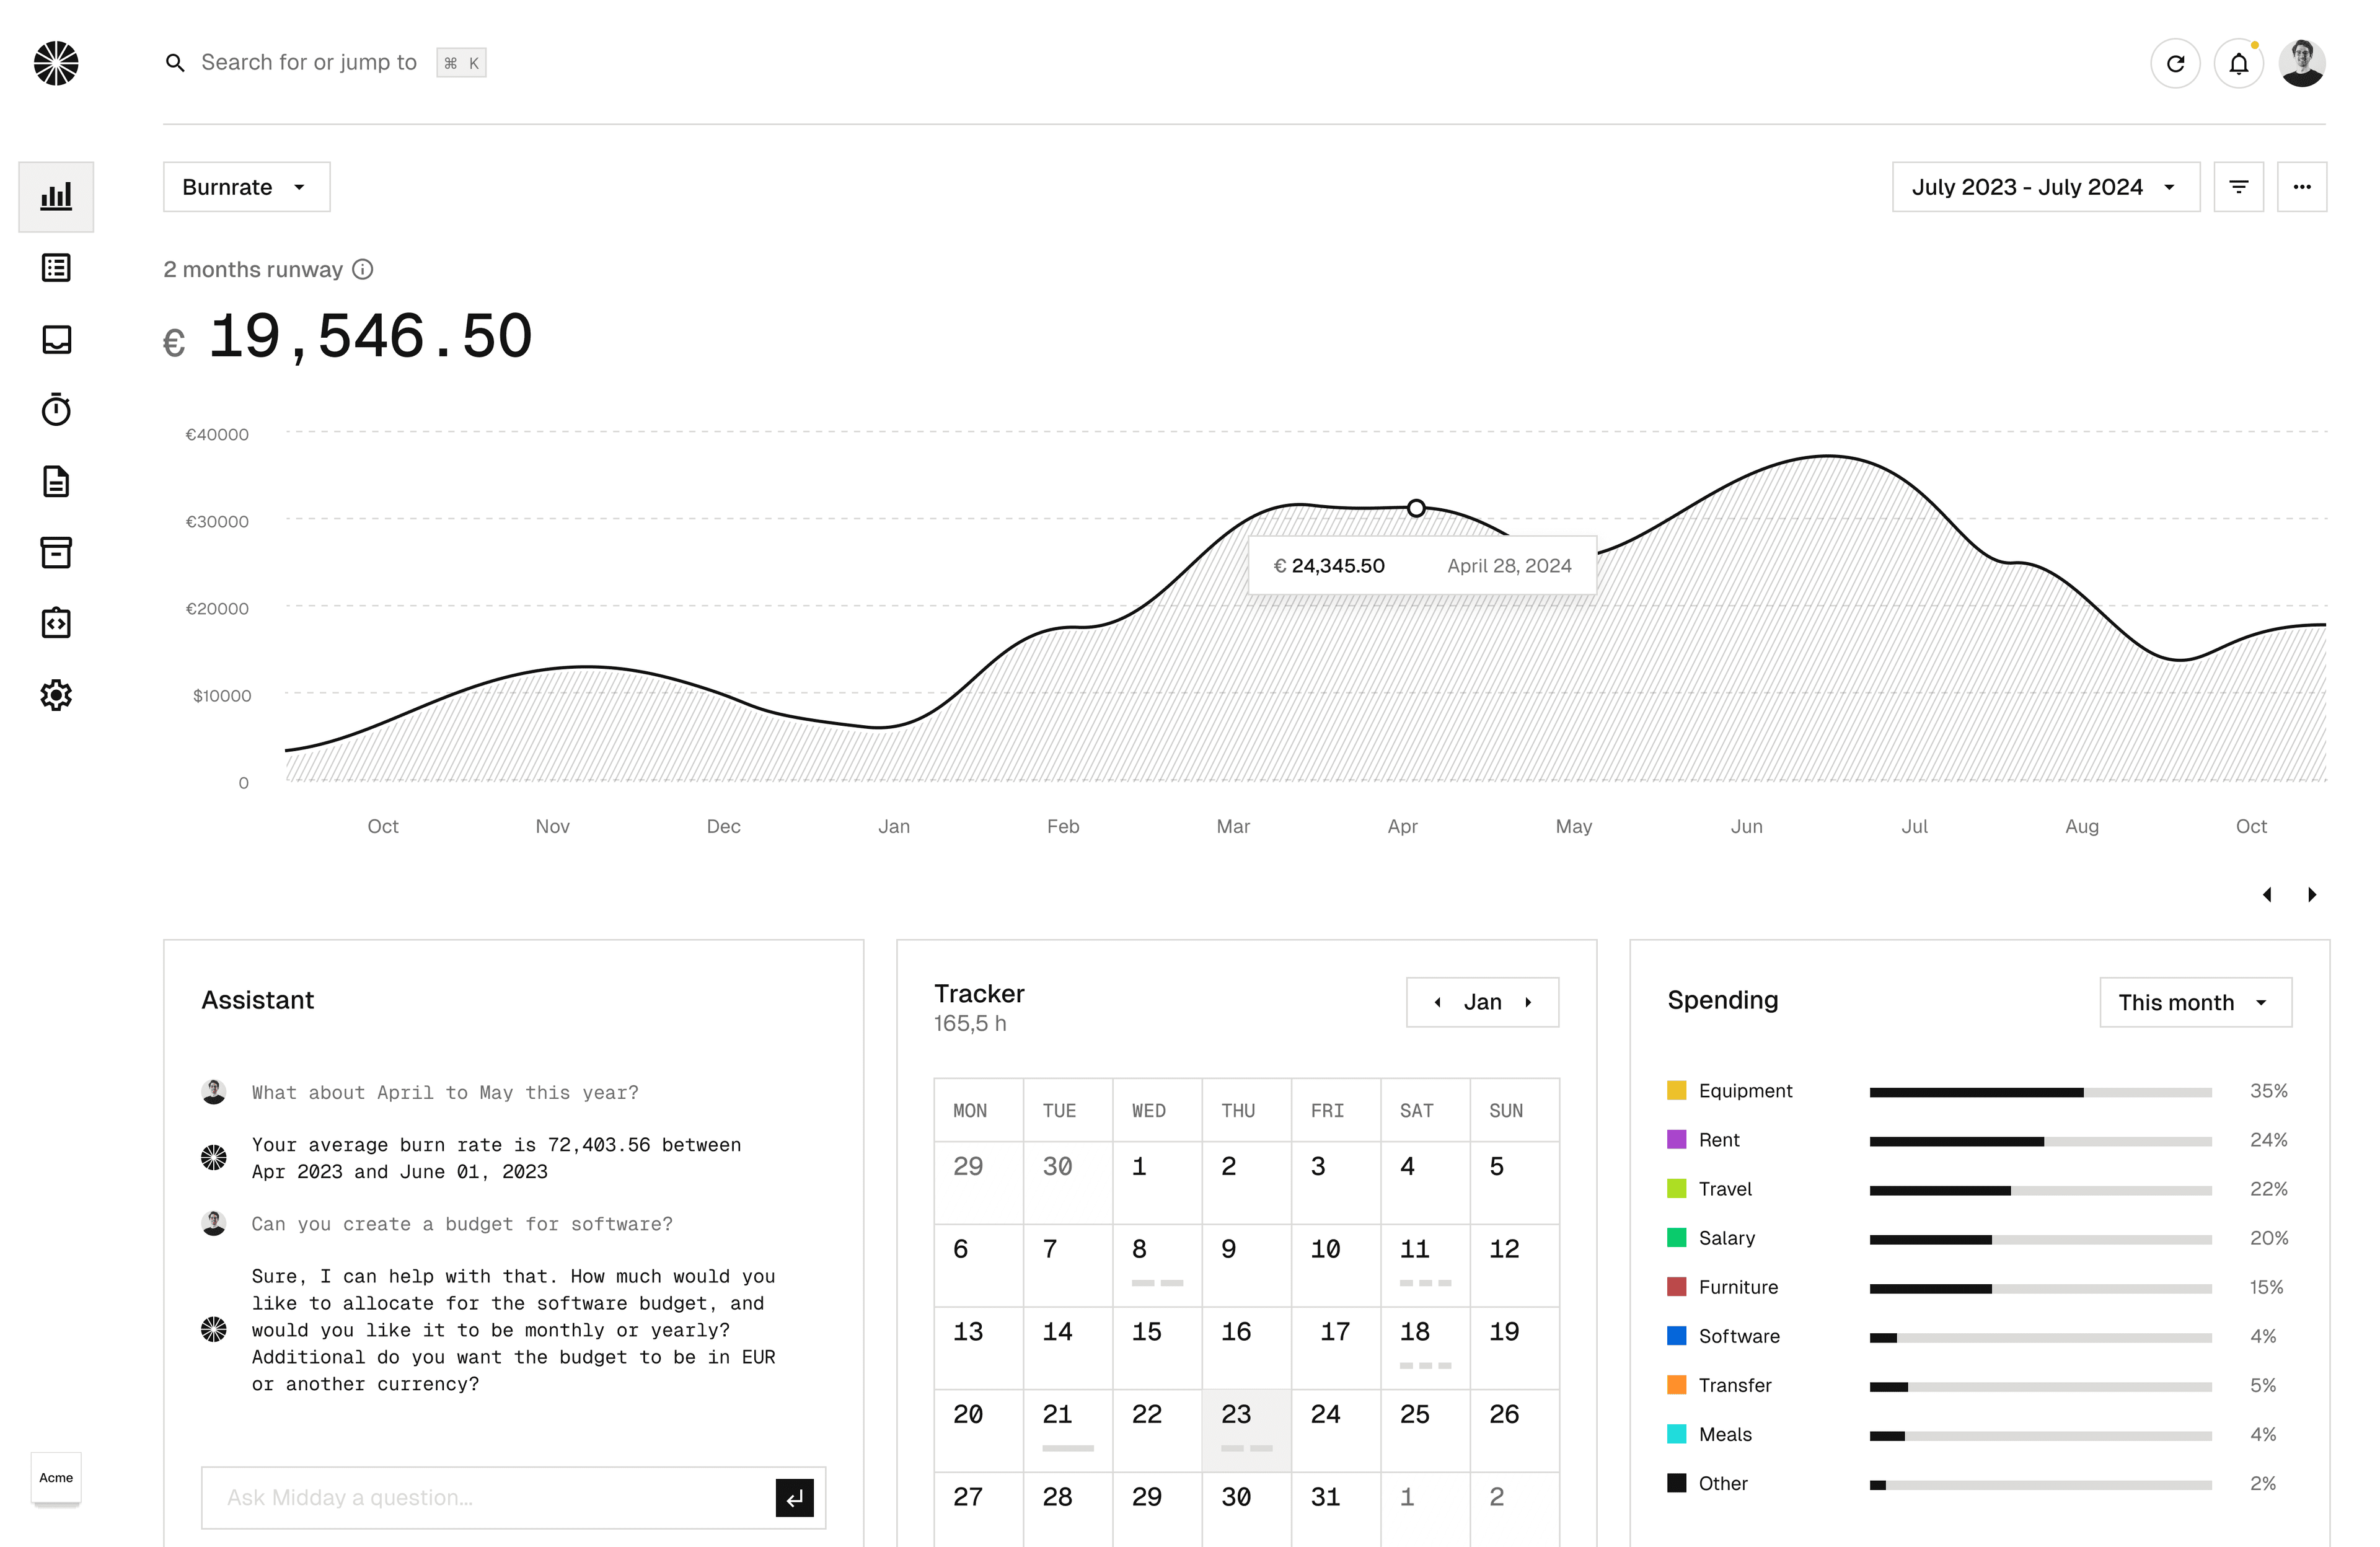Image resolution: width=2380 pixels, height=1547 pixels.
Task: Select the time Tracker stopwatch icon
Action: click(56, 409)
